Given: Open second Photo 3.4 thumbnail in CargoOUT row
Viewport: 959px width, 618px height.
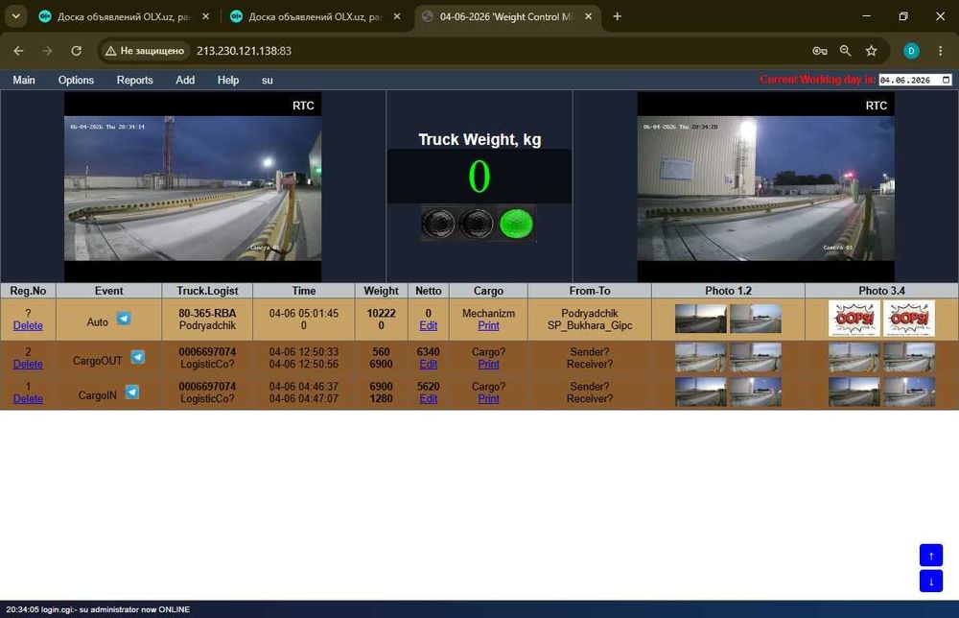Looking at the screenshot, I should [x=909, y=357].
